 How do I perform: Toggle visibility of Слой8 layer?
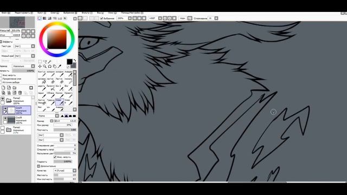tap(5, 118)
